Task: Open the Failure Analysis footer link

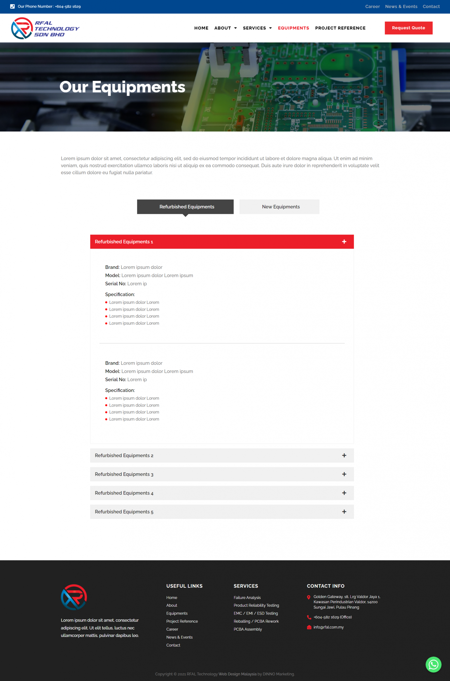Action: coord(247,598)
